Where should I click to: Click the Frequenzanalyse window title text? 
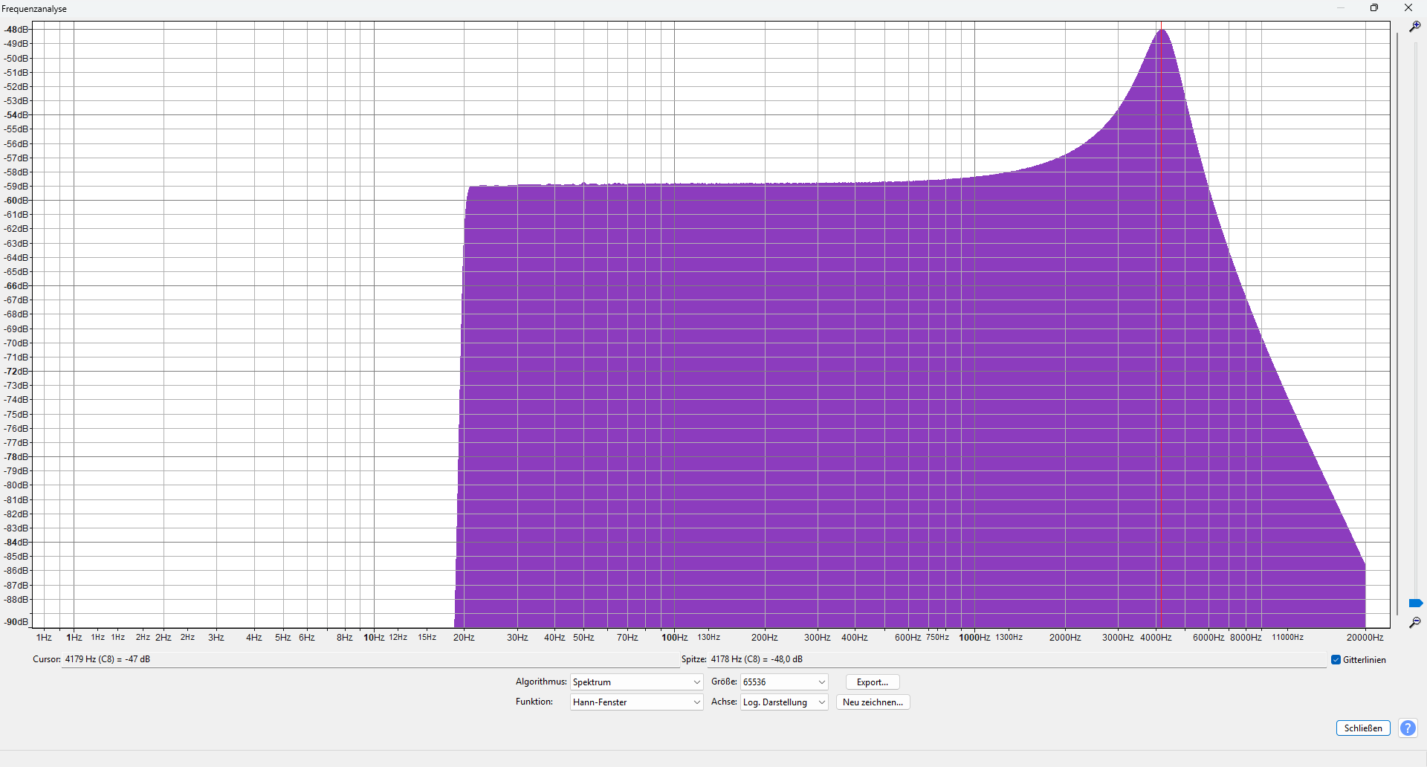(x=34, y=9)
